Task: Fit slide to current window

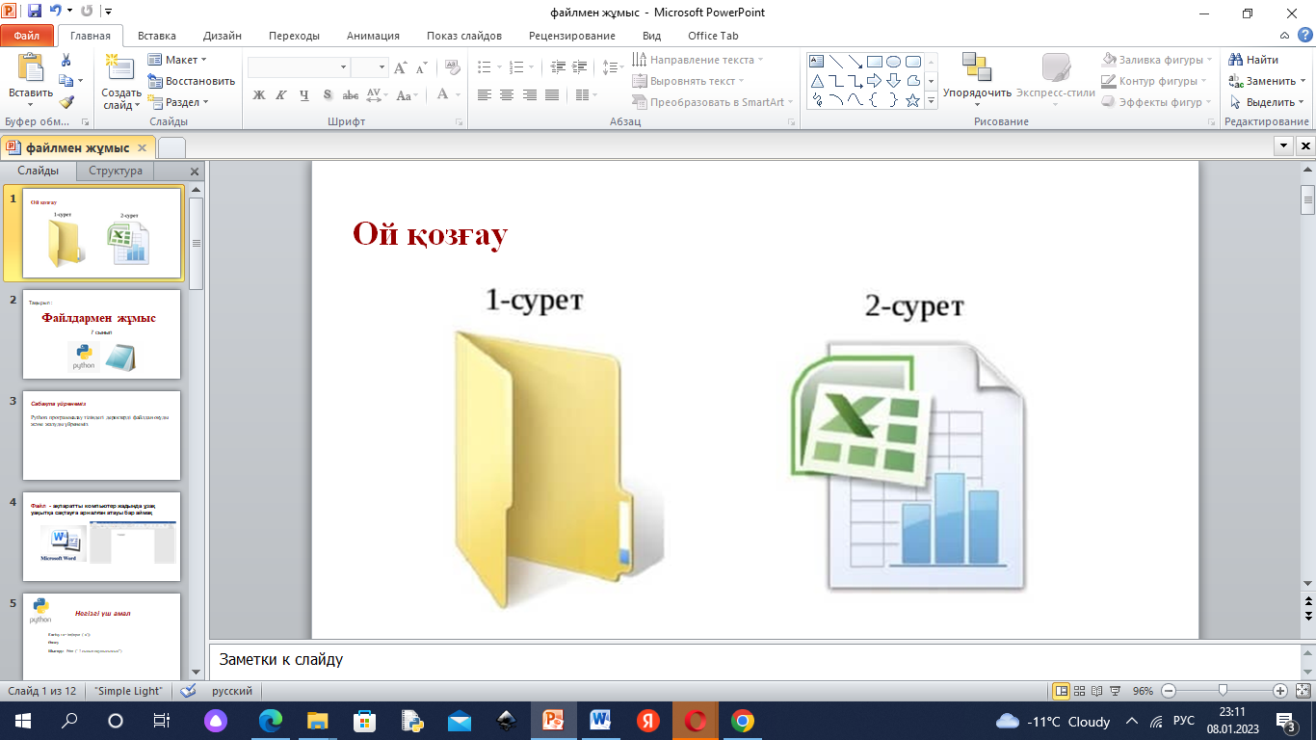Action: [1303, 691]
